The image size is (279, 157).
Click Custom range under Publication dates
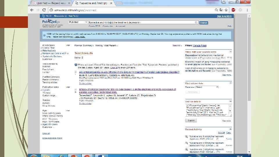tap(49, 96)
